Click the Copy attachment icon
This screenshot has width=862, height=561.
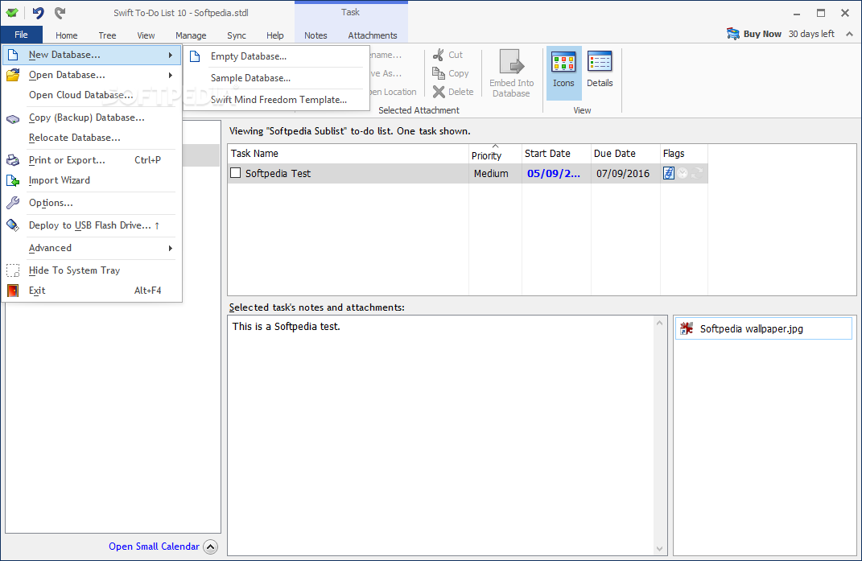click(438, 73)
